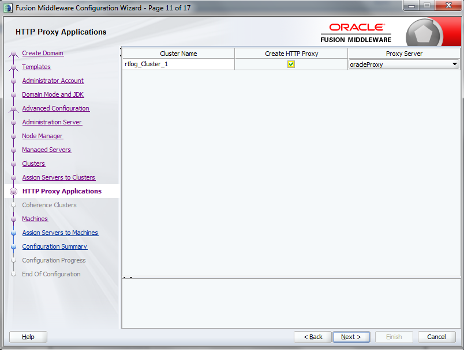Click the step icon next to End Of Configuration
464x350 pixels.
pos(13,274)
